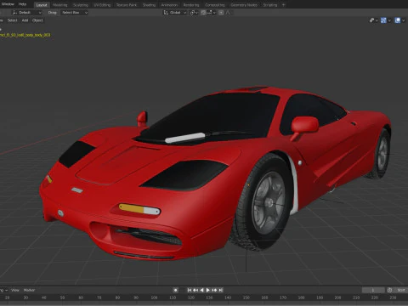Open the timeline Marker menu
408x306 pixels.
[x=29, y=290]
